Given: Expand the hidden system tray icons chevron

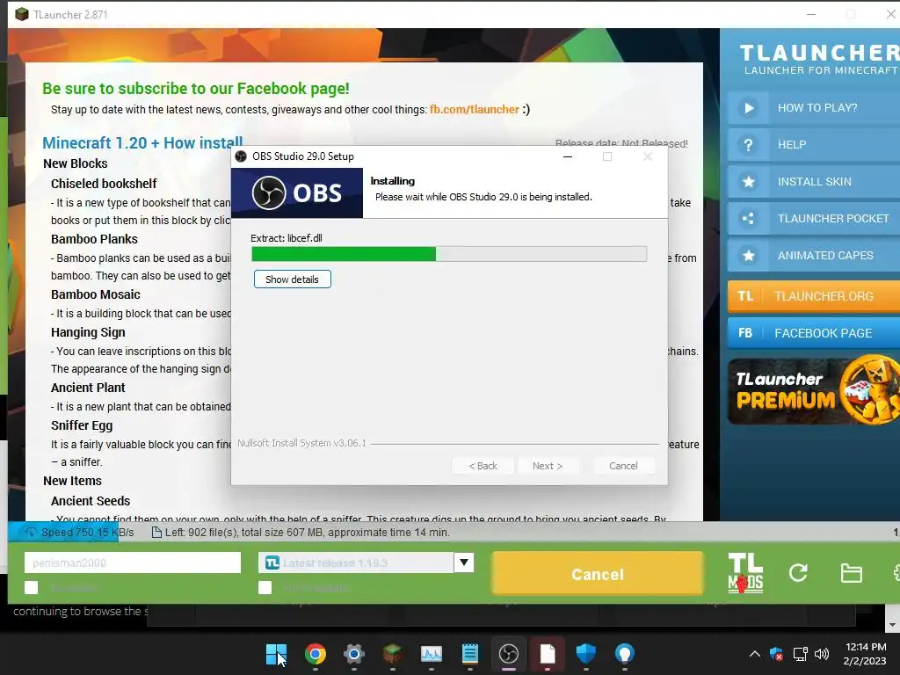Looking at the screenshot, I should pyautogui.click(x=755, y=654).
